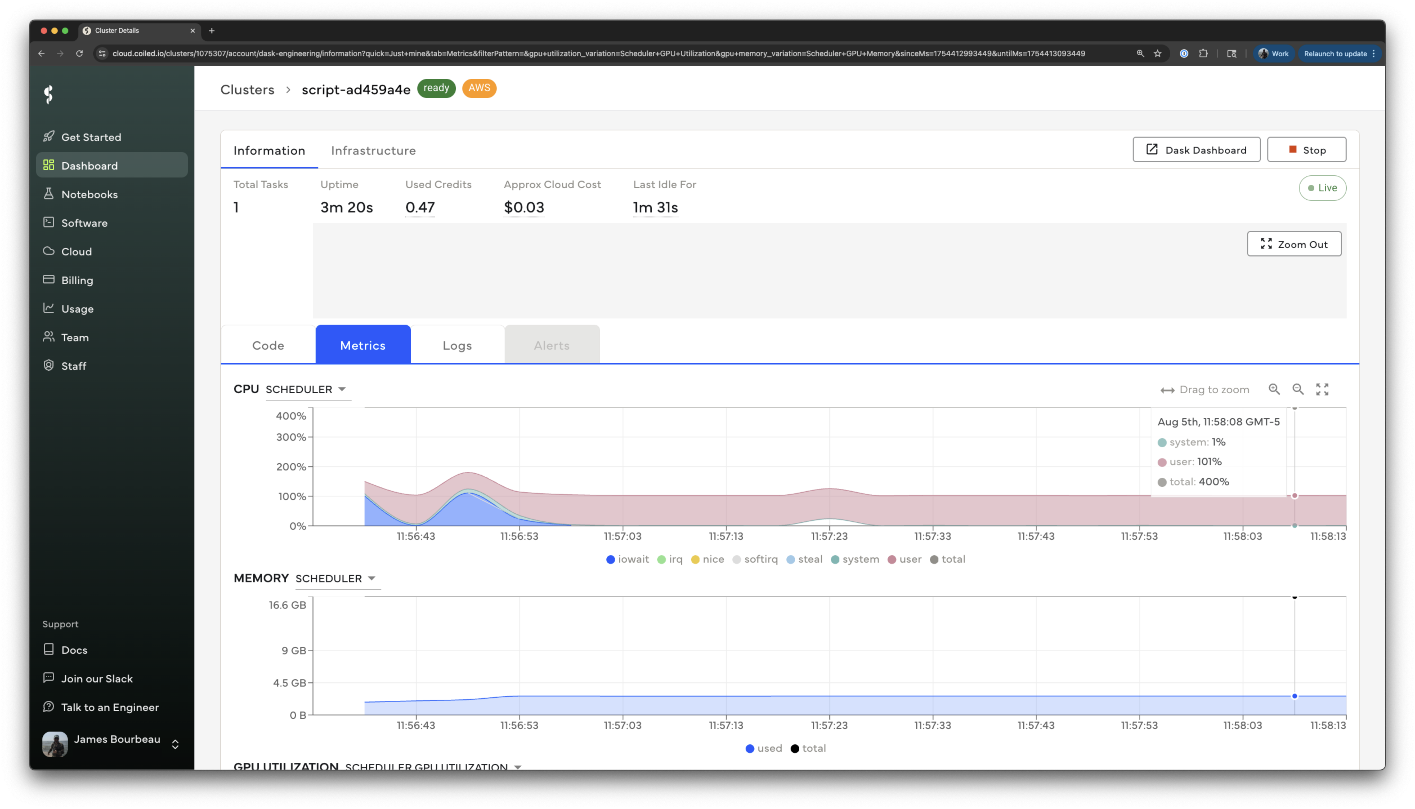Click the zoom in magnifier above CPU chart
This screenshot has height=809, width=1415.
point(1274,389)
